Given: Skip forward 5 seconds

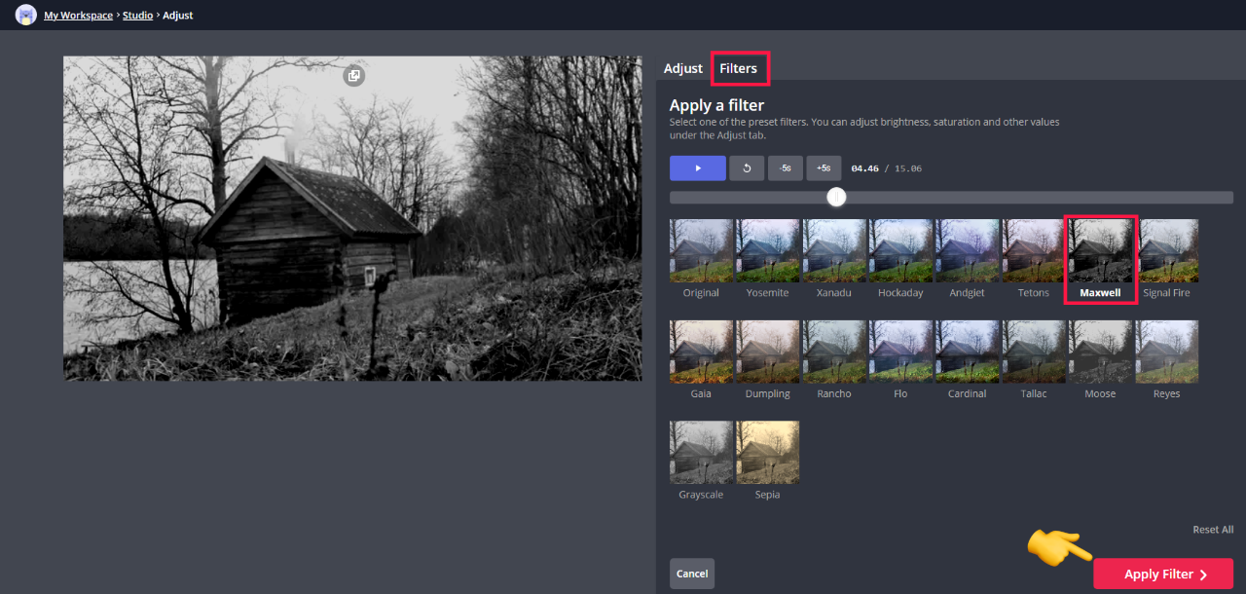Looking at the screenshot, I should click(823, 167).
